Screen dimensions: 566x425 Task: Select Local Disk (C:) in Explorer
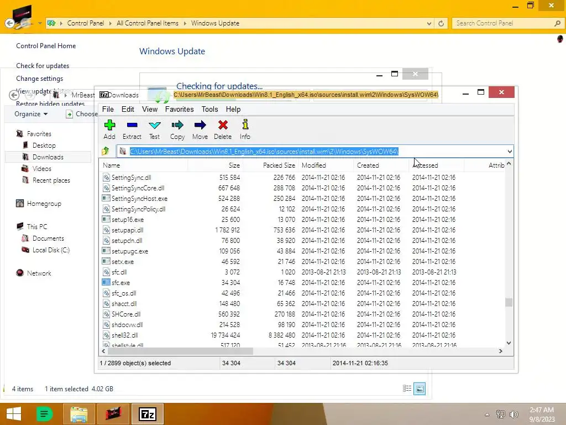pos(51,250)
